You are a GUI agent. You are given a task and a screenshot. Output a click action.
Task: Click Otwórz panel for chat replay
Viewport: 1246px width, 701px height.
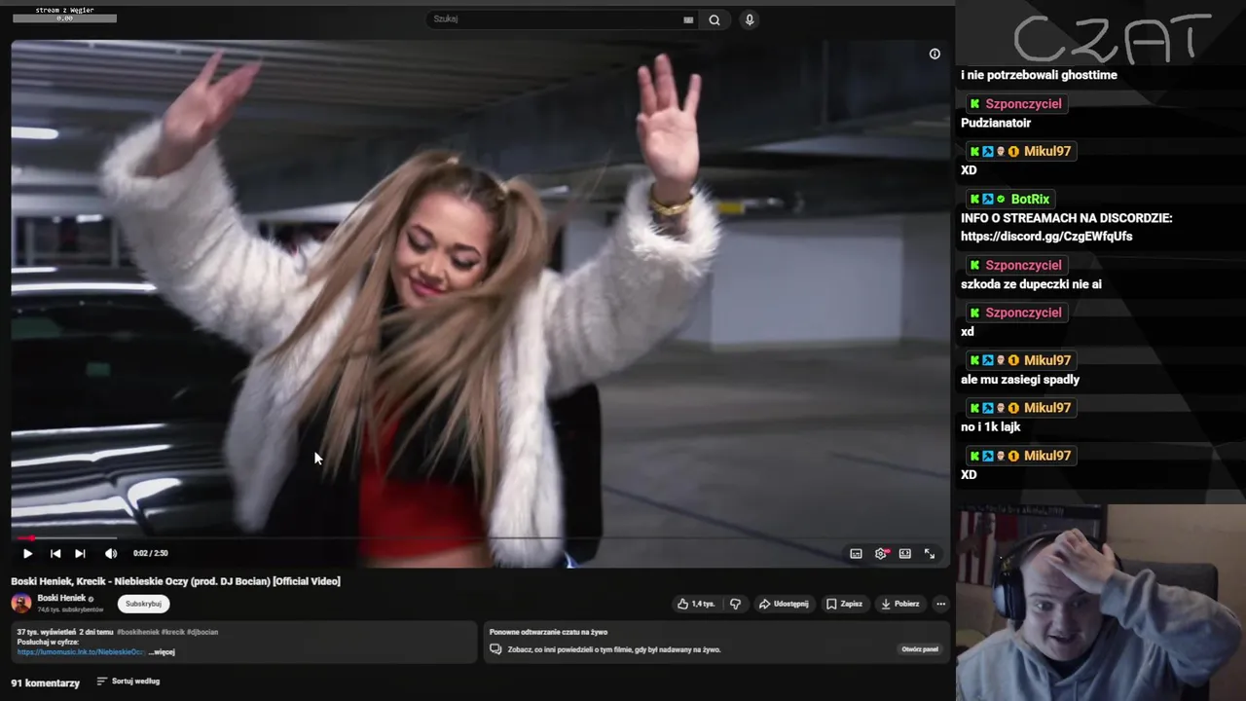[920, 649]
